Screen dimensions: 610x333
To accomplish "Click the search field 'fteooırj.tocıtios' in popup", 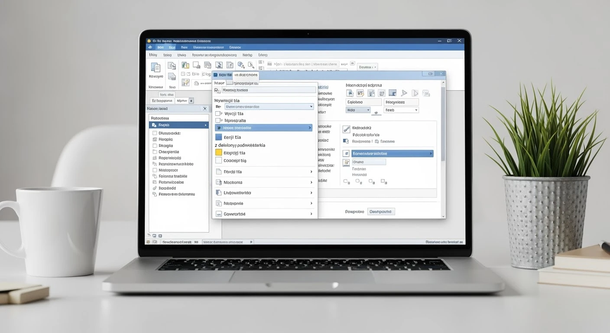I will [269, 90].
